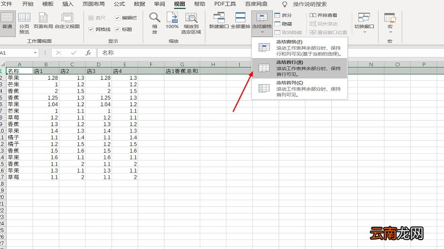The width and height of the screenshot is (444, 249).
Task: Open the Review (审阅) tab
Action: [x=159, y=4]
